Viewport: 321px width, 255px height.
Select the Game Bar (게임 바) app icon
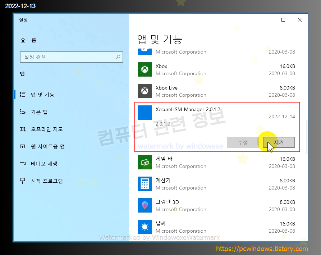[145, 162]
